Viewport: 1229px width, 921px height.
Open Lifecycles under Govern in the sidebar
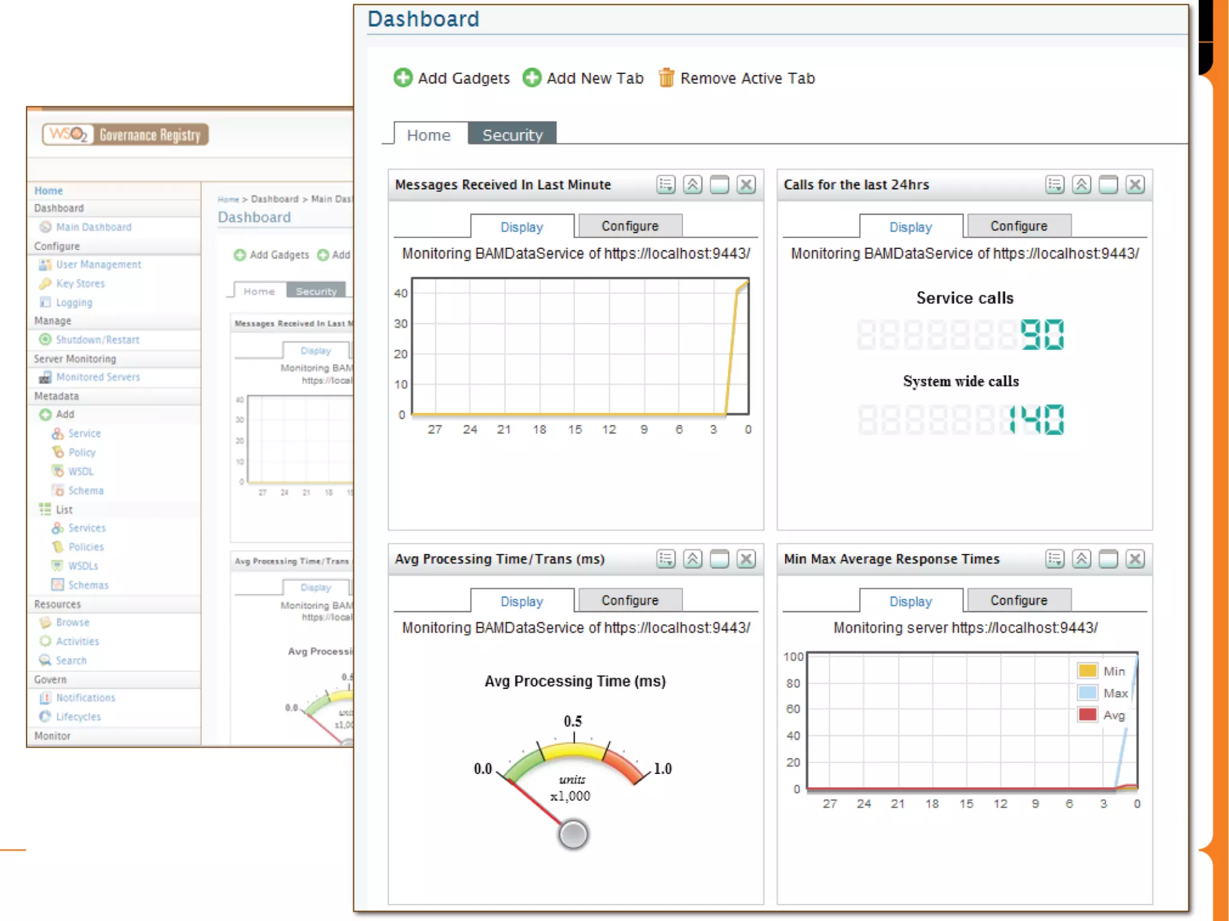[79, 716]
